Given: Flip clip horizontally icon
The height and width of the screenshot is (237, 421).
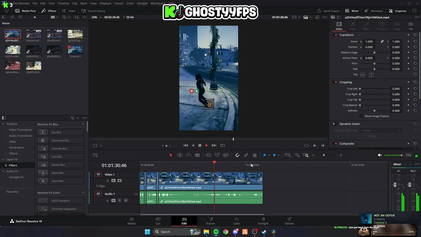Looking at the screenshot, I should [363, 75].
